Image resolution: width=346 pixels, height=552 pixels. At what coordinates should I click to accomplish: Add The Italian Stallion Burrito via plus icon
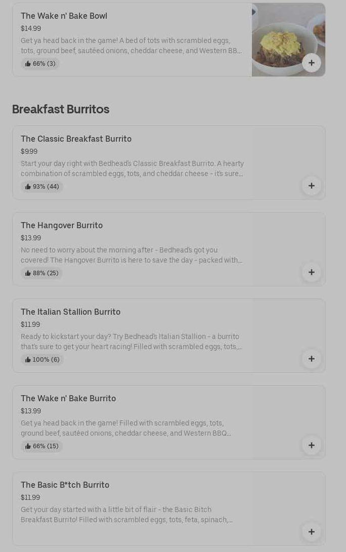pyautogui.click(x=311, y=359)
